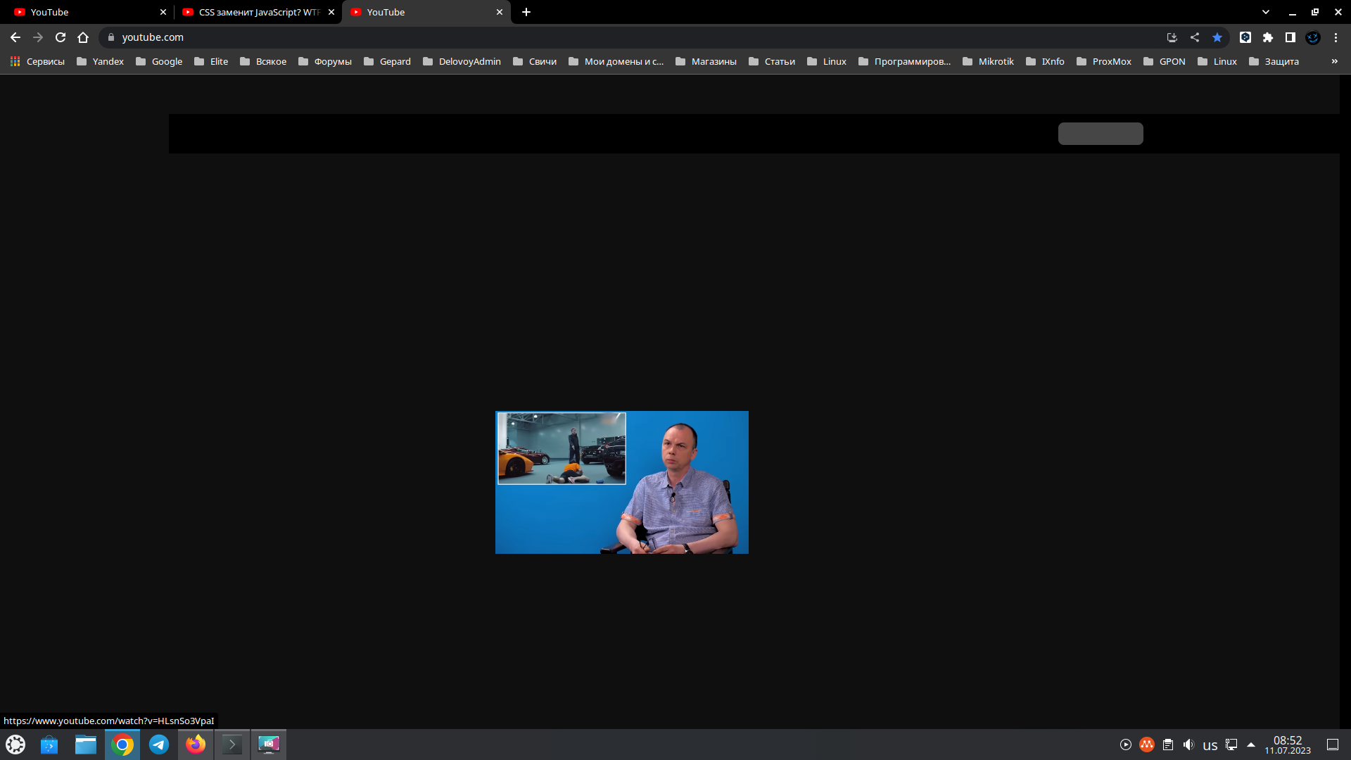Click the bookmark star icon
Screen dimensions: 1351x760
point(1218,37)
